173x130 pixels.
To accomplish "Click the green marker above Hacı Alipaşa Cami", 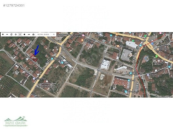I will (x=156, y=56).
